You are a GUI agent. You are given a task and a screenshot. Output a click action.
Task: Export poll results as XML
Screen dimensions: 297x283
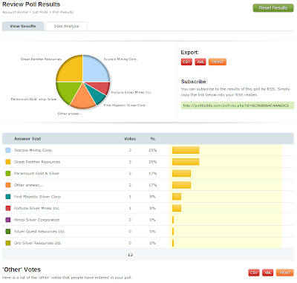(x=200, y=62)
